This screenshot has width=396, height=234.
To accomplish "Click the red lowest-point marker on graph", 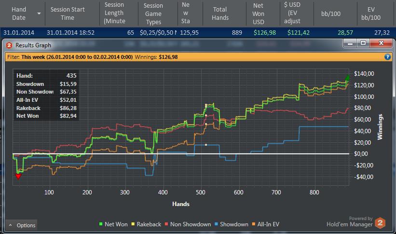I will [x=18, y=176].
